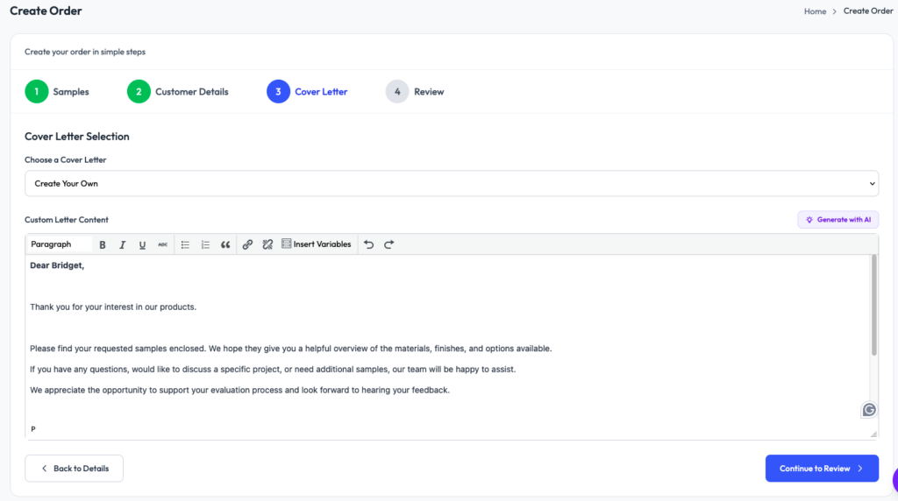Screen dimensions: 898x501
Task: Click the Generate with AI button
Action: [x=837, y=220]
